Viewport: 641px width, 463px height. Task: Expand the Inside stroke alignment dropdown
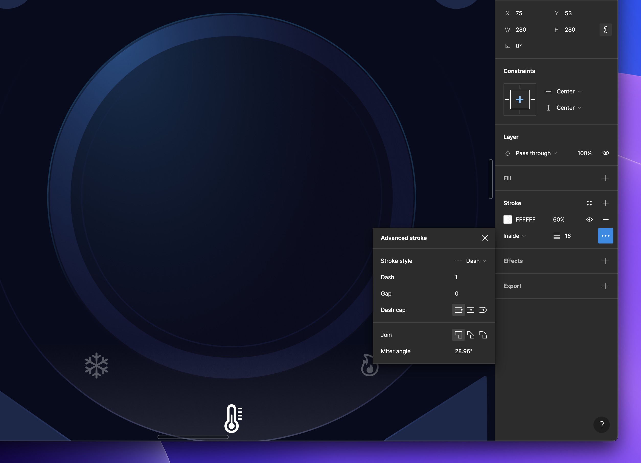pos(514,236)
